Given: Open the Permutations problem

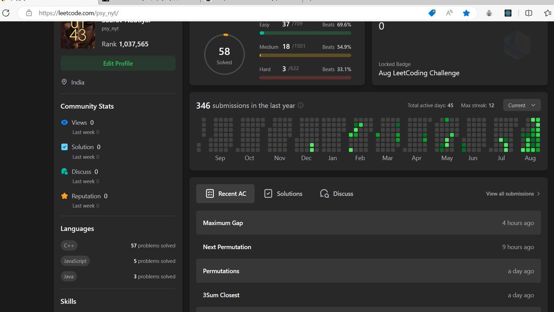Looking at the screenshot, I should point(368,271).
